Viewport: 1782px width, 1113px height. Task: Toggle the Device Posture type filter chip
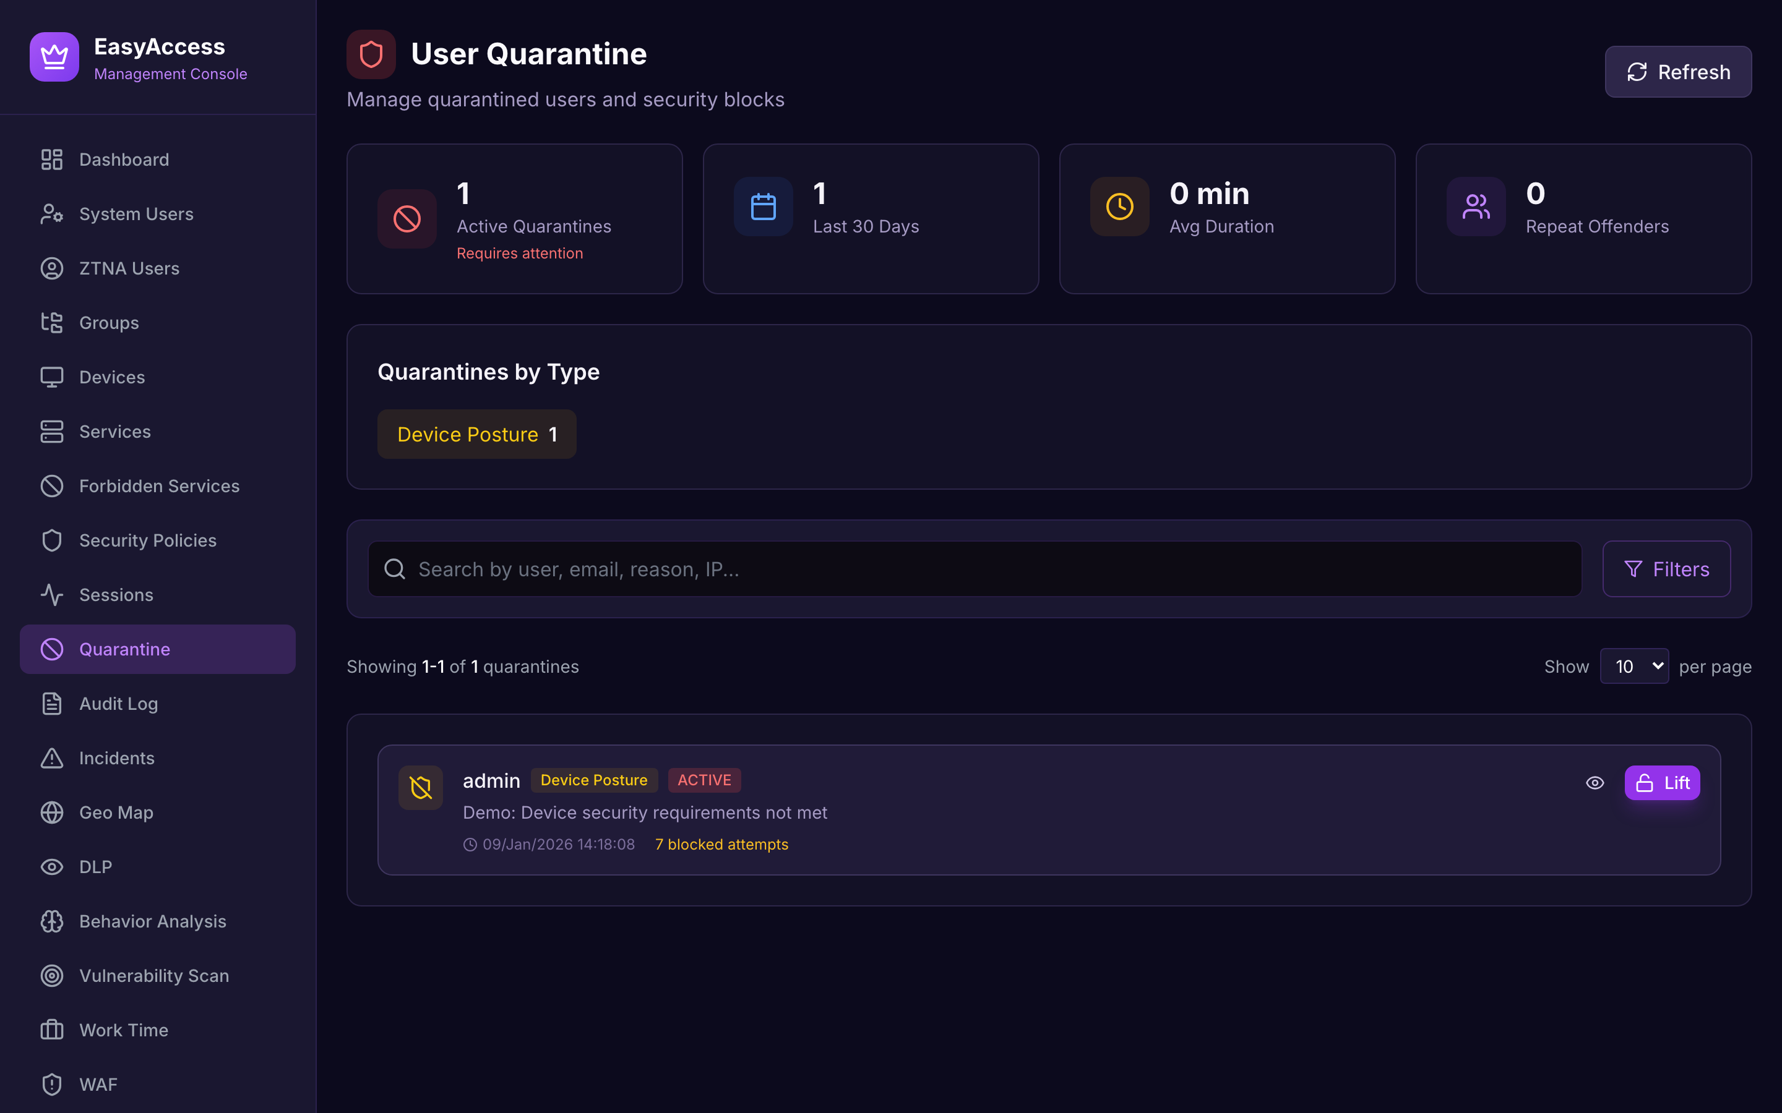point(476,434)
